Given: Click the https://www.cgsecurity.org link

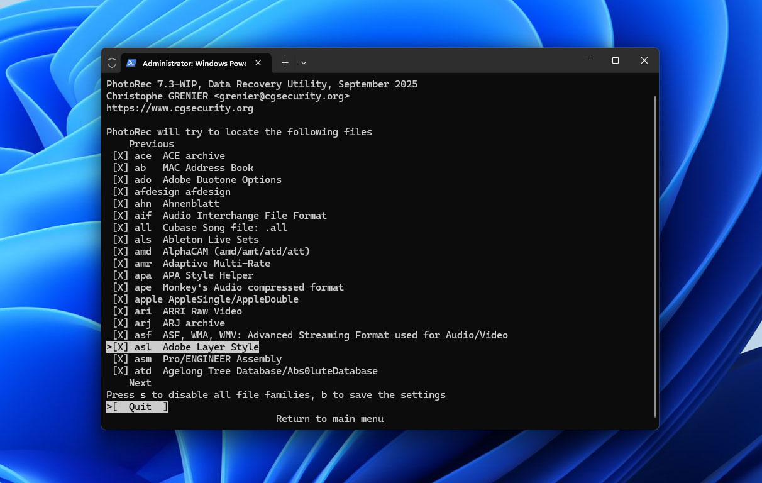Looking at the screenshot, I should click(180, 108).
